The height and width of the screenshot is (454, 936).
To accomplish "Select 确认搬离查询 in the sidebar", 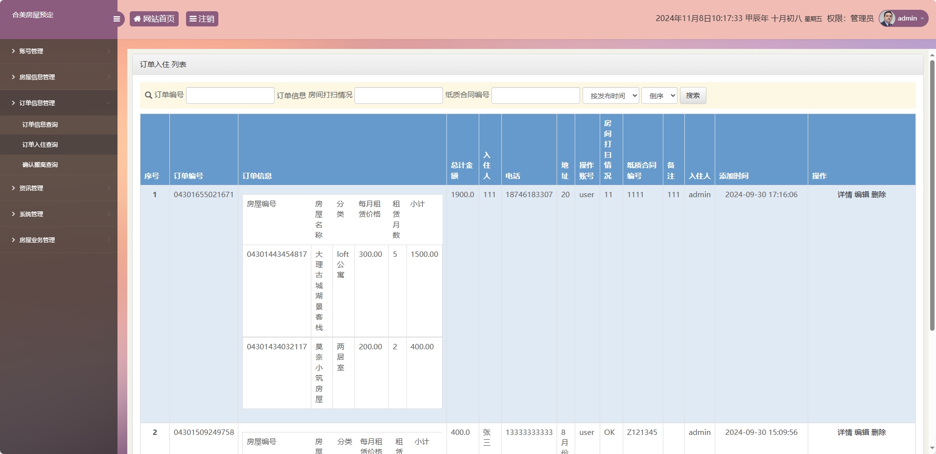I will pyautogui.click(x=59, y=164).
